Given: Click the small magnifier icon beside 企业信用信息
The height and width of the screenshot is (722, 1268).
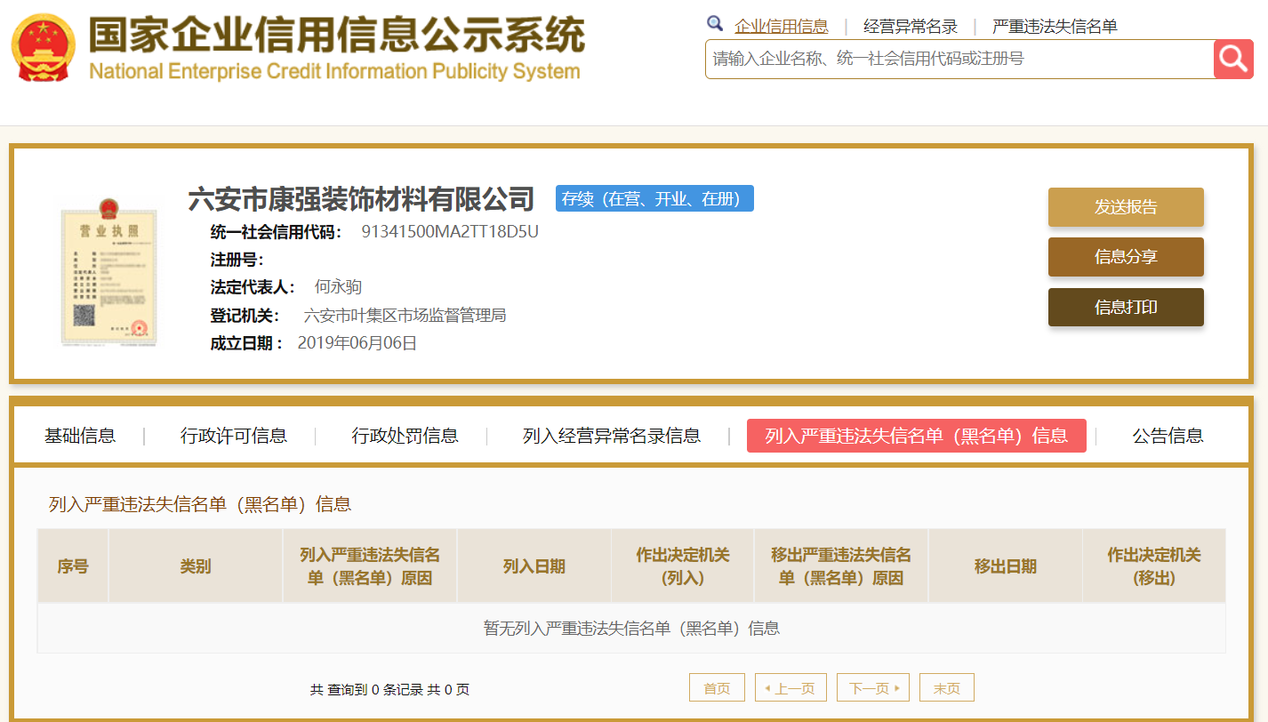Looking at the screenshot, I should 715,24.
